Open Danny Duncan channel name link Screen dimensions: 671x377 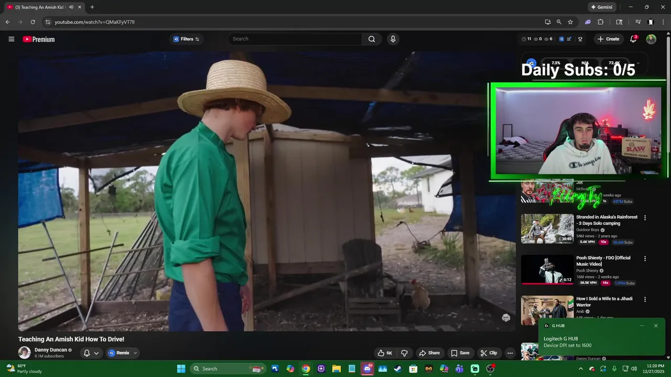[51, 350]
